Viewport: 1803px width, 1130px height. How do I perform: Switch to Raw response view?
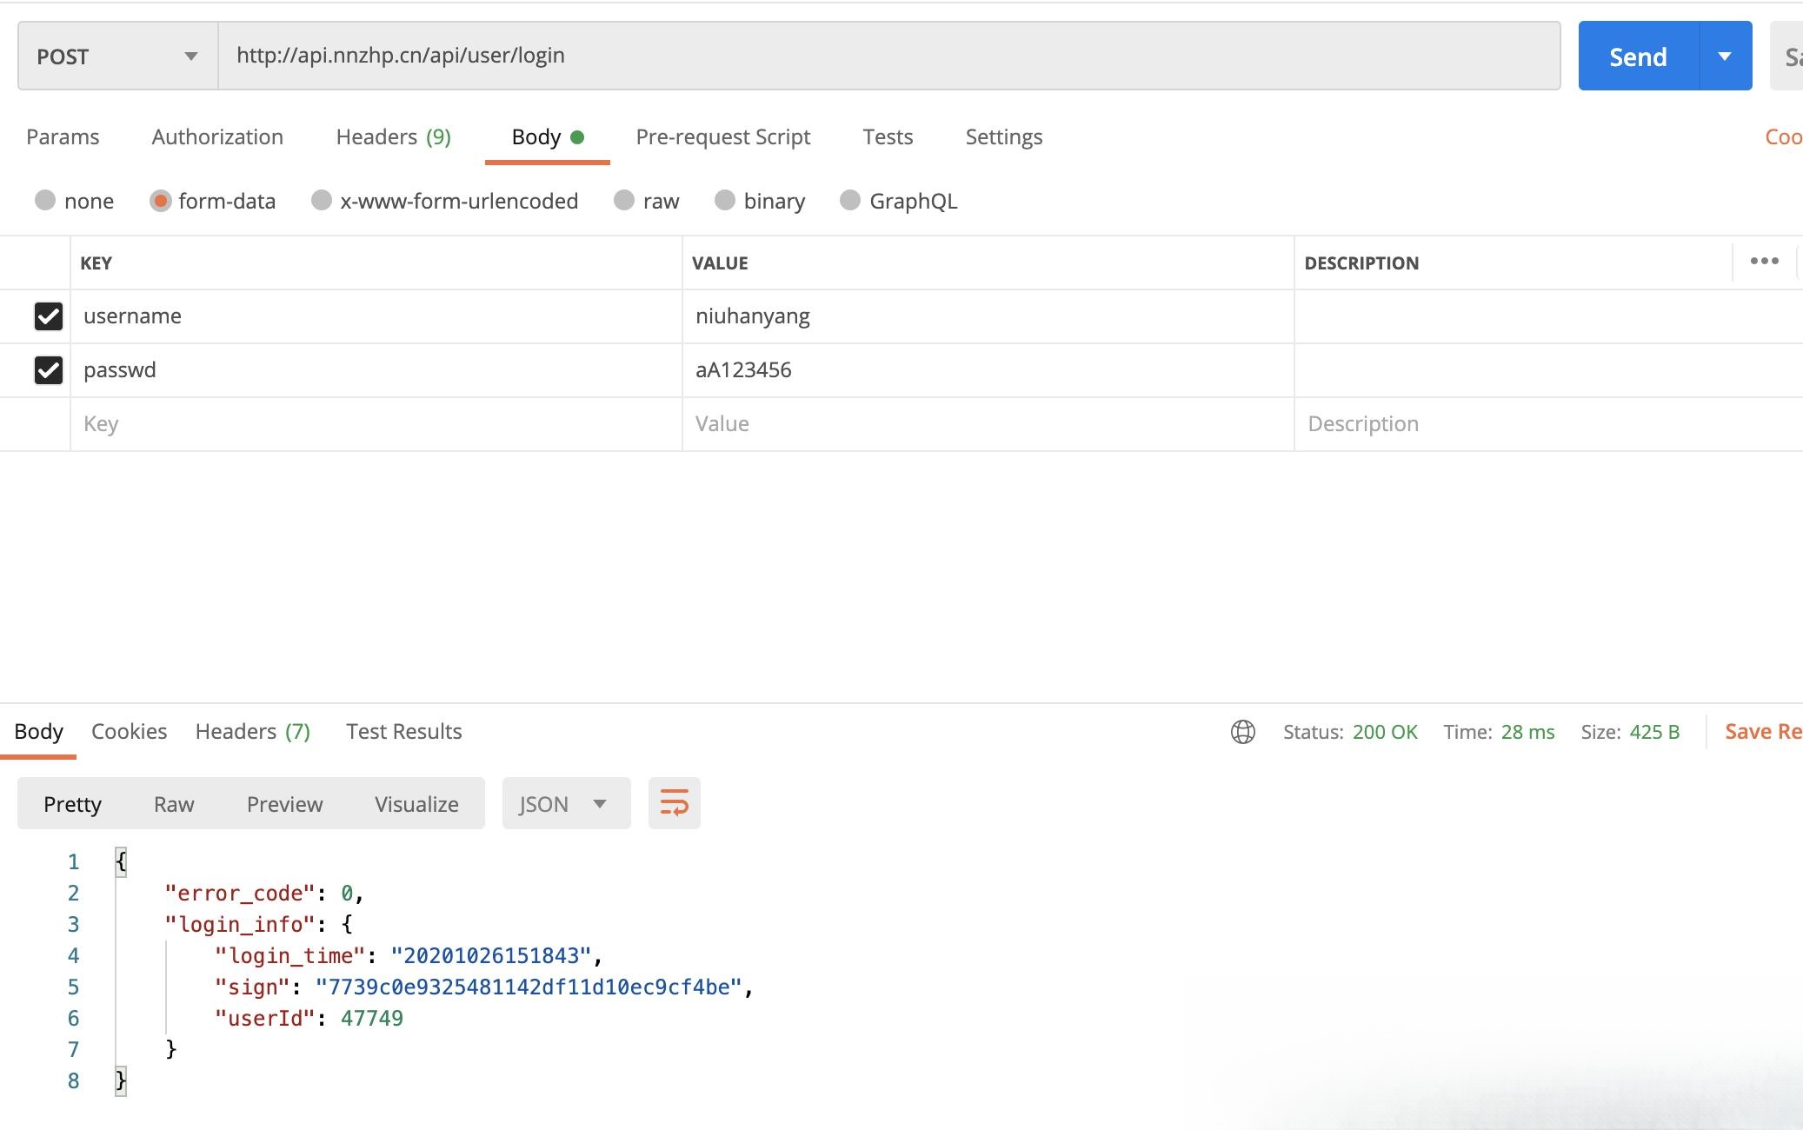coord(174,804)
